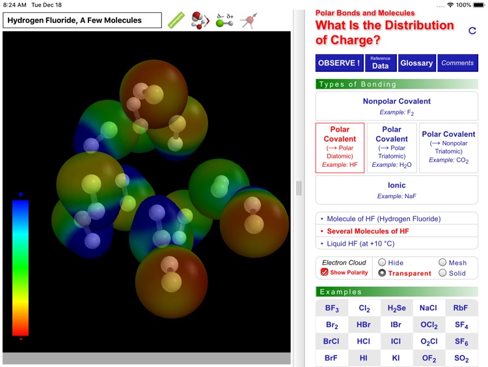Click the Types of Bonding header

coord(396,84)
